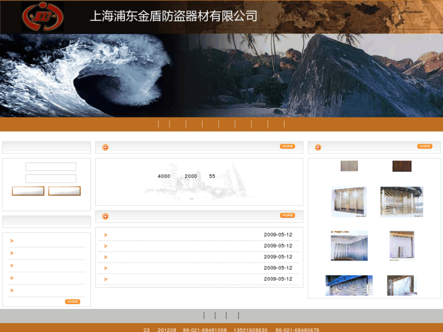
Task: Click the fax number 86-021-68480676 in the footer
Action: (x=297, y=330)
